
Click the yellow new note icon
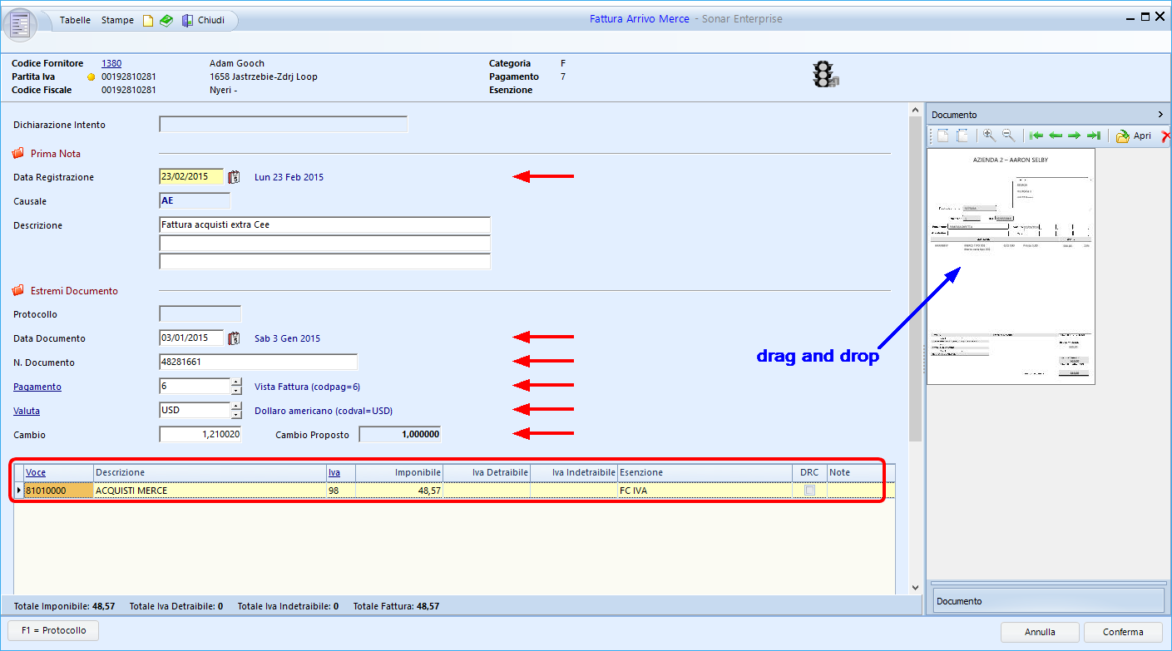coord(148,21)
